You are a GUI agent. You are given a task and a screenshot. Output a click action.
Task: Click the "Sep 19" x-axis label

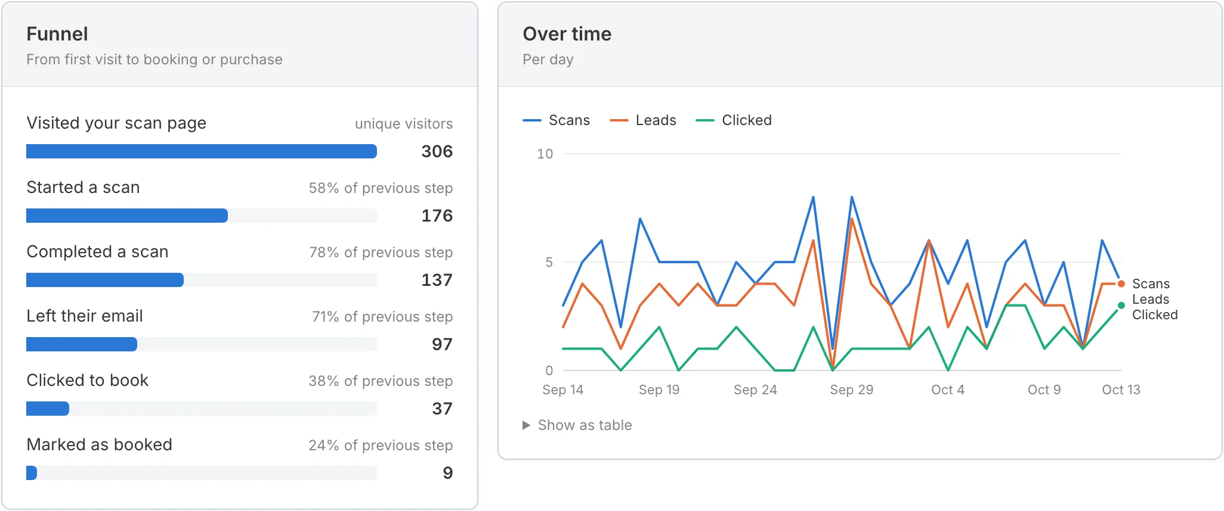coord(659,390)
